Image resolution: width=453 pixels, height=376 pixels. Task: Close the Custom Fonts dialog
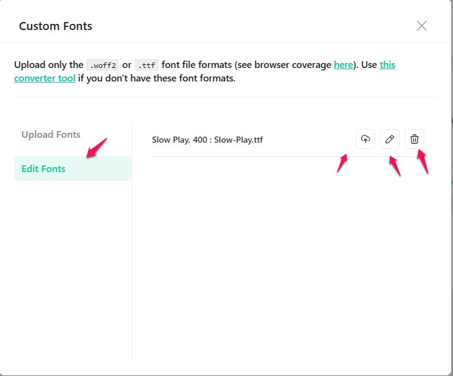point(421,26)
